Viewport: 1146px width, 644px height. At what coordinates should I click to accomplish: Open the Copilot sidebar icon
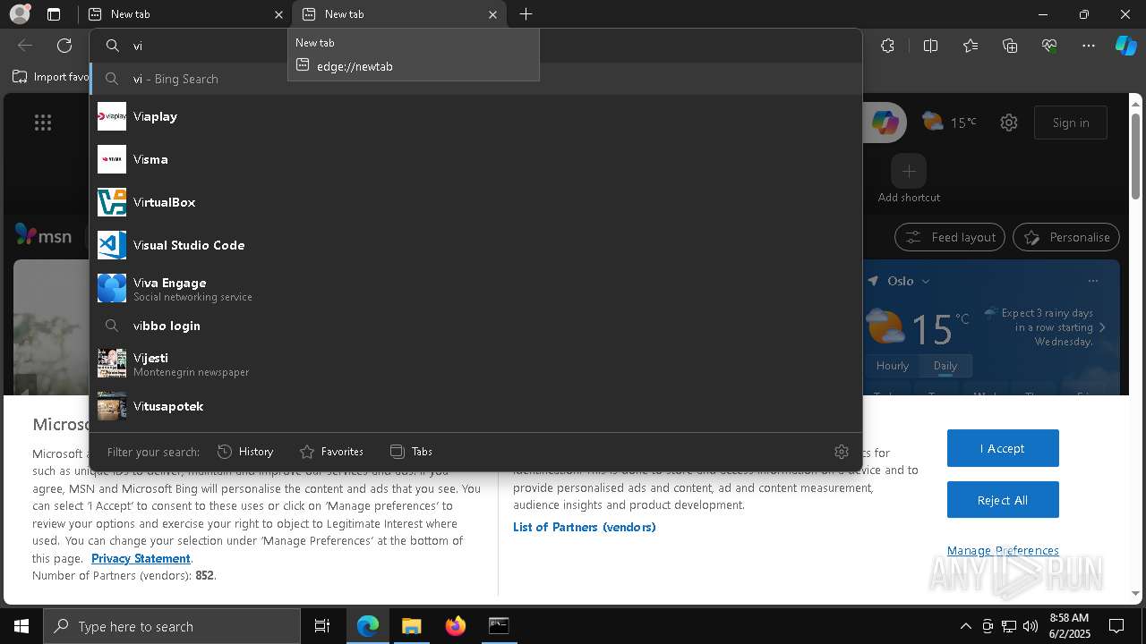1125,46
